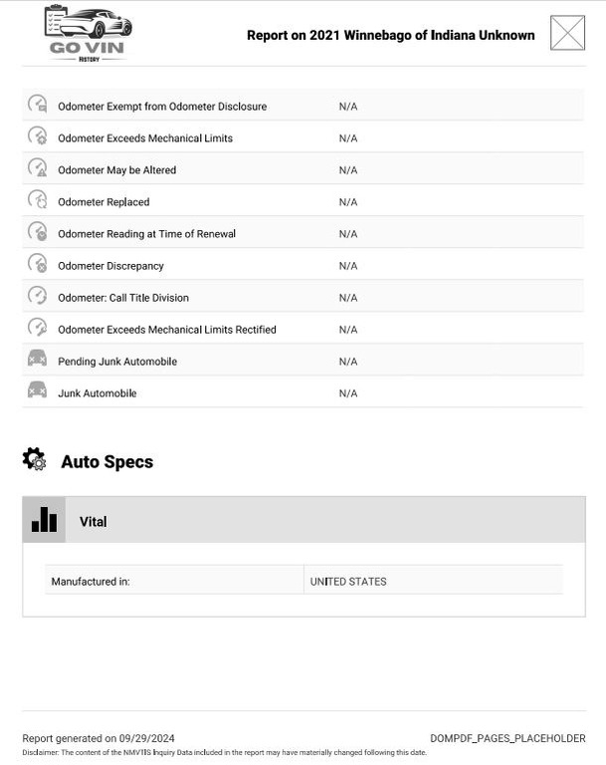Click the Vital bar chart icon
The width and height of the screenshot is (606, 765).
[x=44, y=520]
